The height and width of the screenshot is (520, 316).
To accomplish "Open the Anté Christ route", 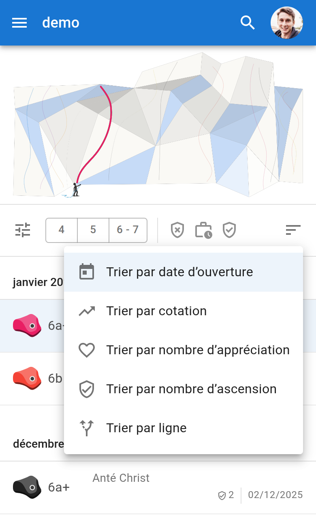I will [122, 478].
